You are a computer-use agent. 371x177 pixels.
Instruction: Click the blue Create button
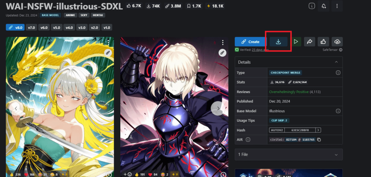point(251,42)
